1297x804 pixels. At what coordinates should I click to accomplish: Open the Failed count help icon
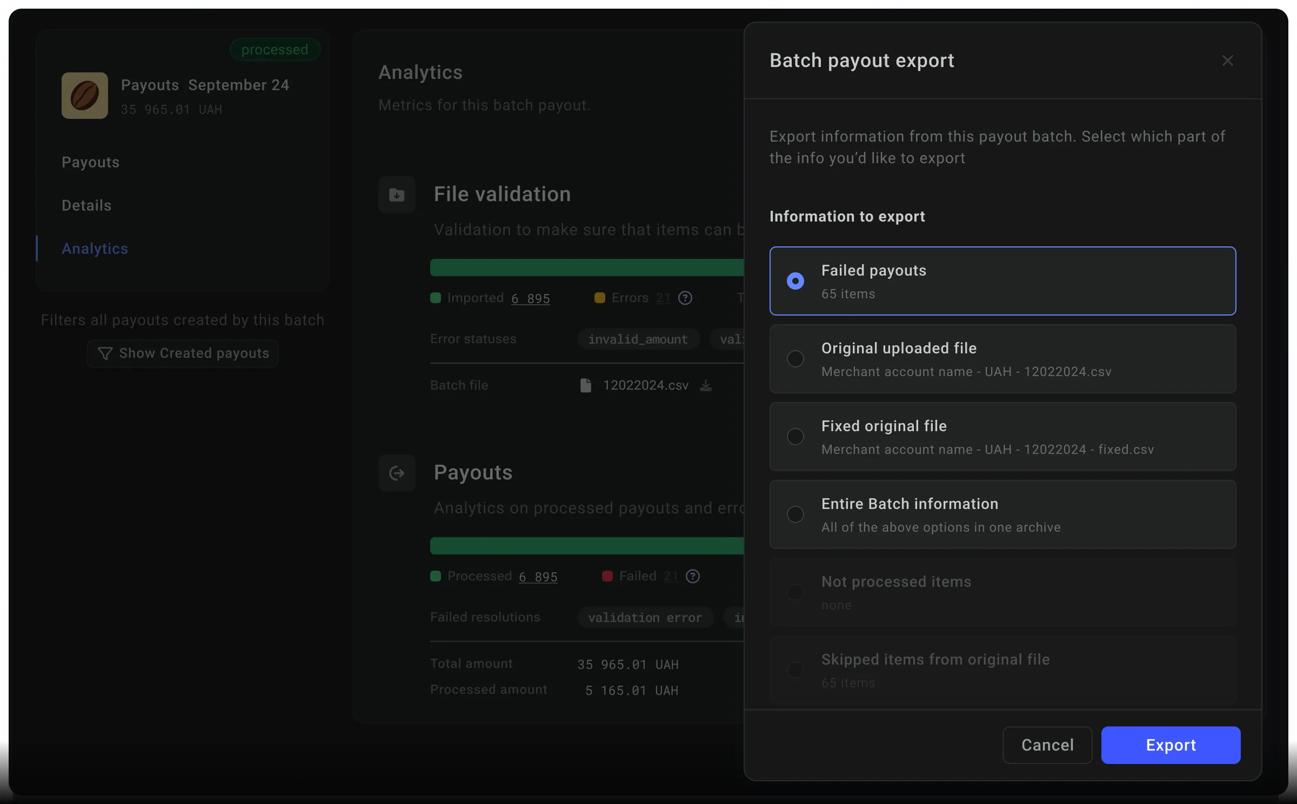tap(693, 576)
